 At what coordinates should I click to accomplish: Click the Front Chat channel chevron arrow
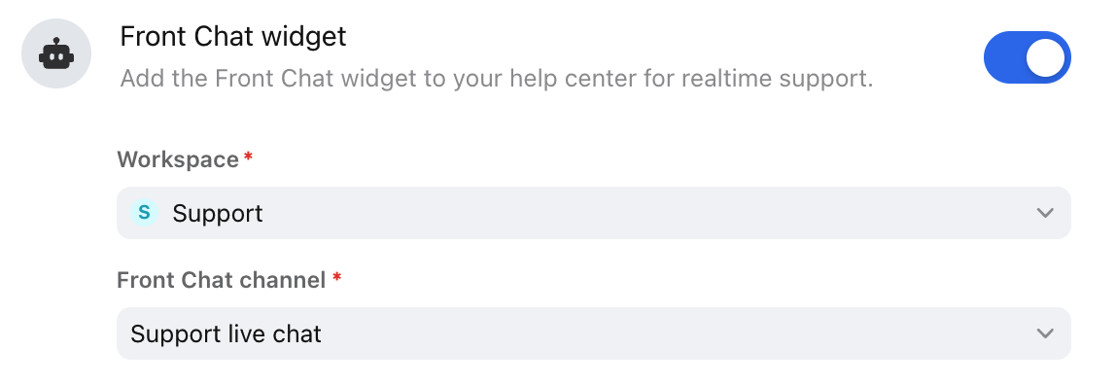click(x=1045, y=333)
